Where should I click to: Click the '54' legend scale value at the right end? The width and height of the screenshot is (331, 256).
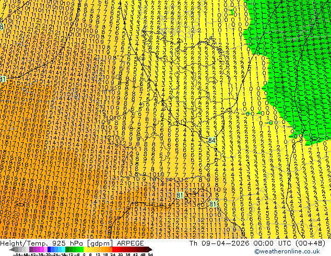click(x=150, y=254)
